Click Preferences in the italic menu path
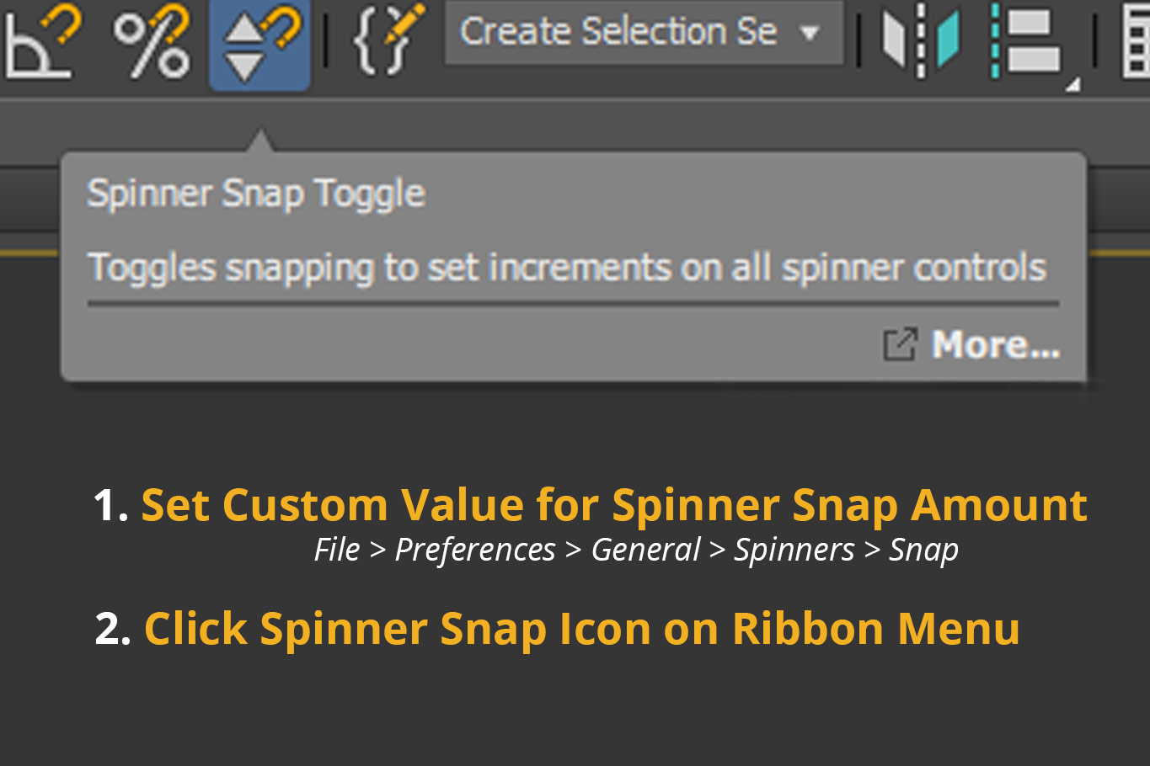1150x766 pixels. click(x=475, y=551)
